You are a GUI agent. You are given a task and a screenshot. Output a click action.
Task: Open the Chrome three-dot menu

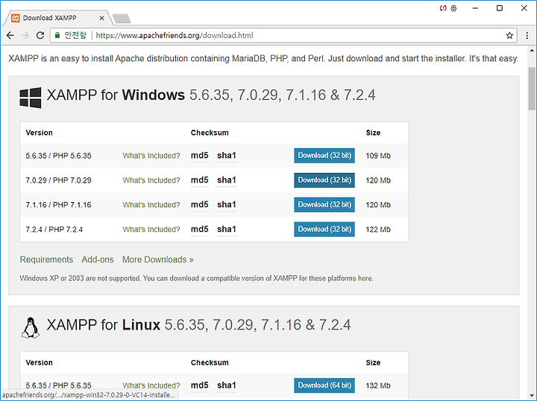coord(527,35)
